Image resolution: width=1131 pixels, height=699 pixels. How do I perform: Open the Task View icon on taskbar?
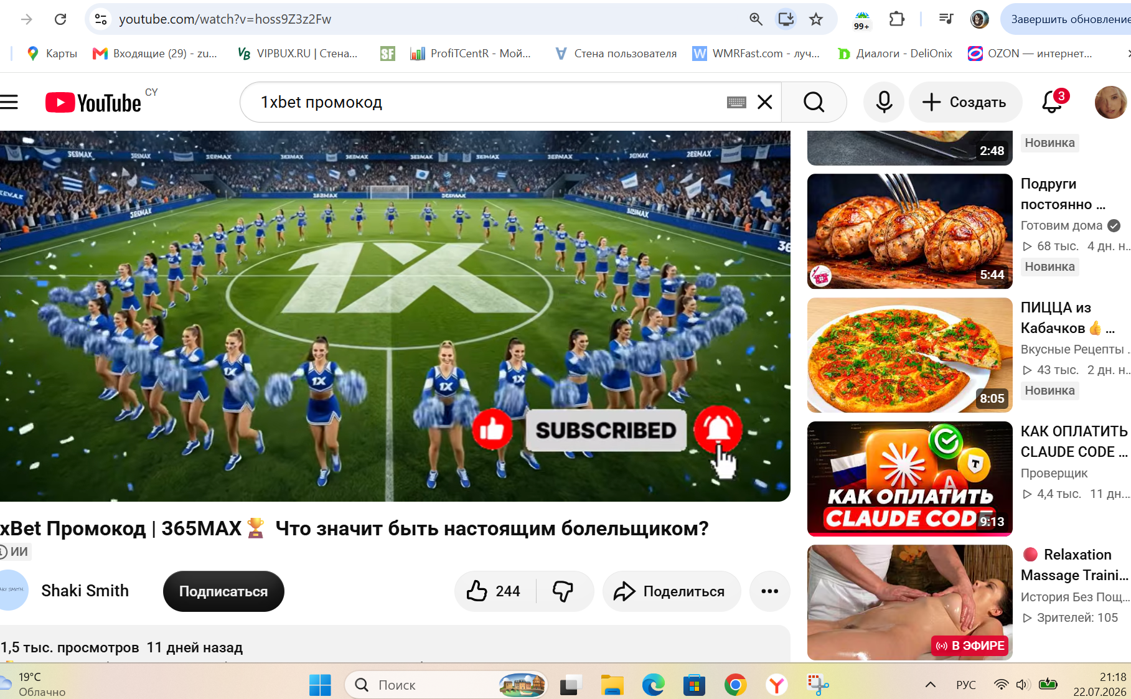(x=571, y=685)
